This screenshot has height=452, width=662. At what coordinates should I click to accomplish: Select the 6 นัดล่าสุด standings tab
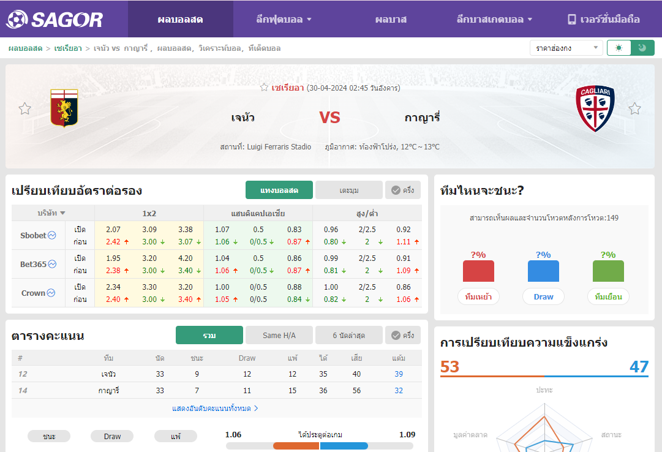pos(349,336)
